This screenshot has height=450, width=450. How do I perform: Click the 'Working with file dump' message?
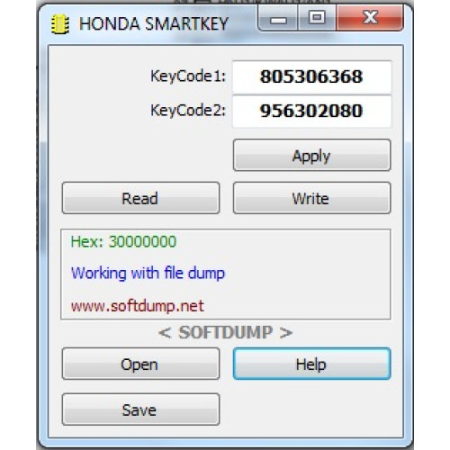click(148, 274)
